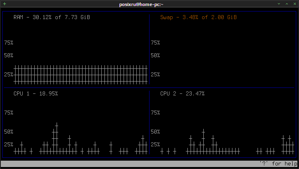
Task: Click the green plus icon in title bar
Action: pos(4,4)
